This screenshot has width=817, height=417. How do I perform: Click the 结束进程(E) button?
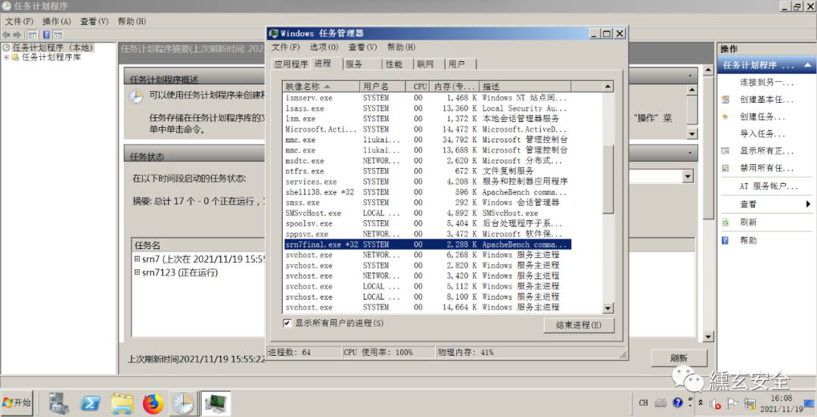coord(579,325)
